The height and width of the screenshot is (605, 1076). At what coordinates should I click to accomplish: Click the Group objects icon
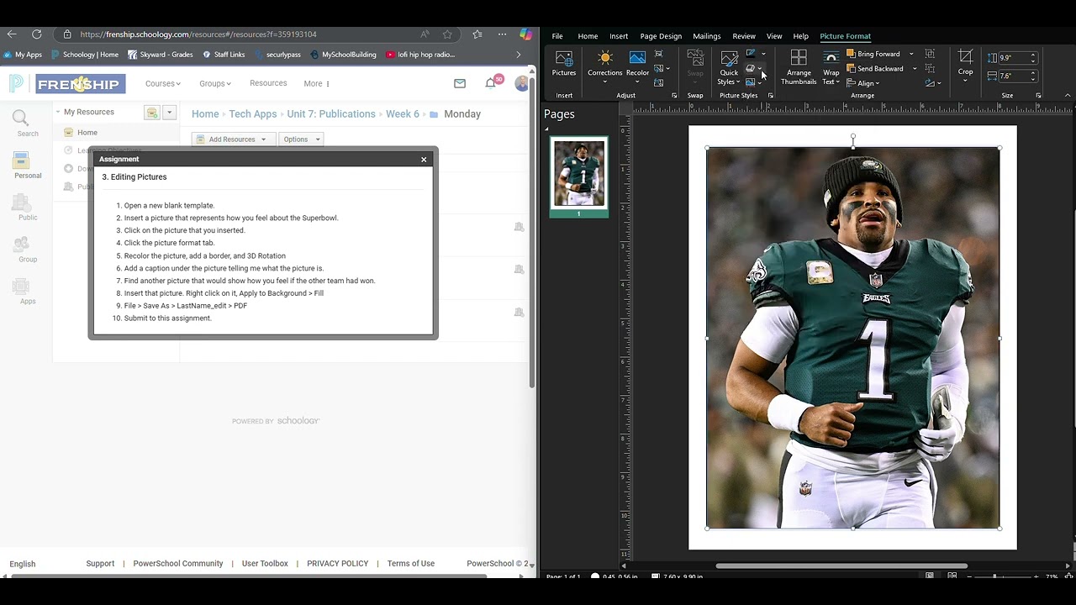[x=930, y=54]
